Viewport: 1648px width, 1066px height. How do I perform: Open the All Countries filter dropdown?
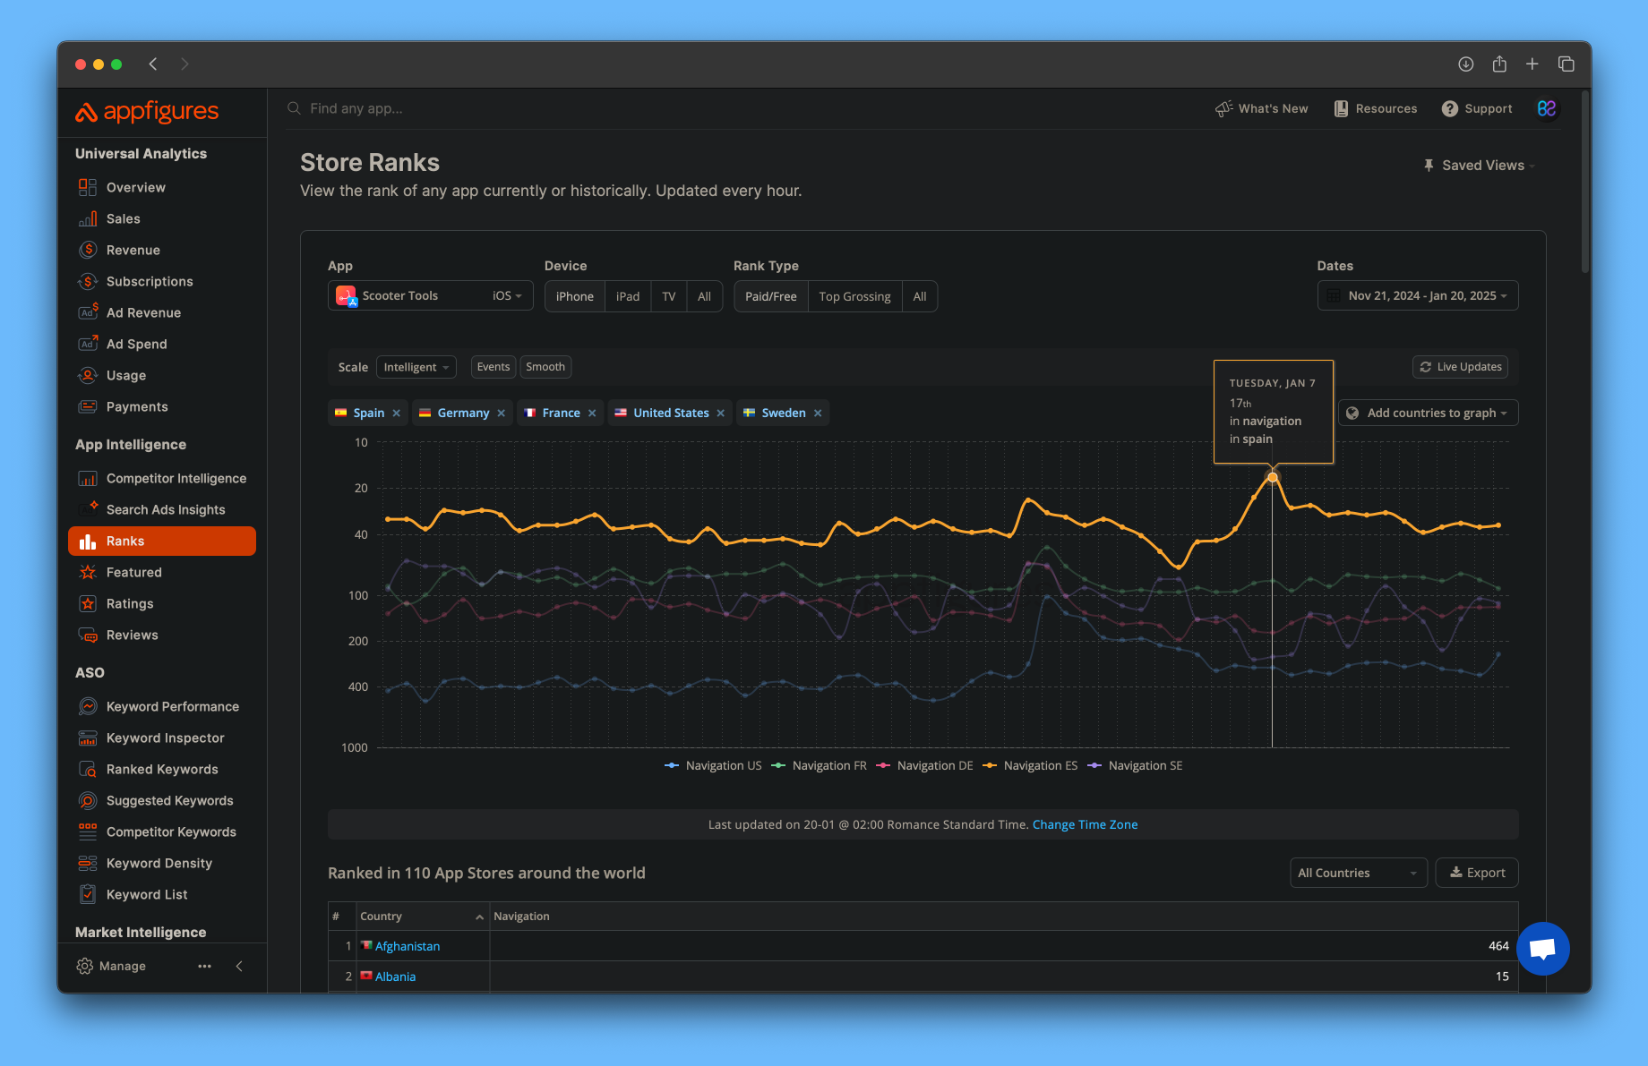(x=1358, y=873)
